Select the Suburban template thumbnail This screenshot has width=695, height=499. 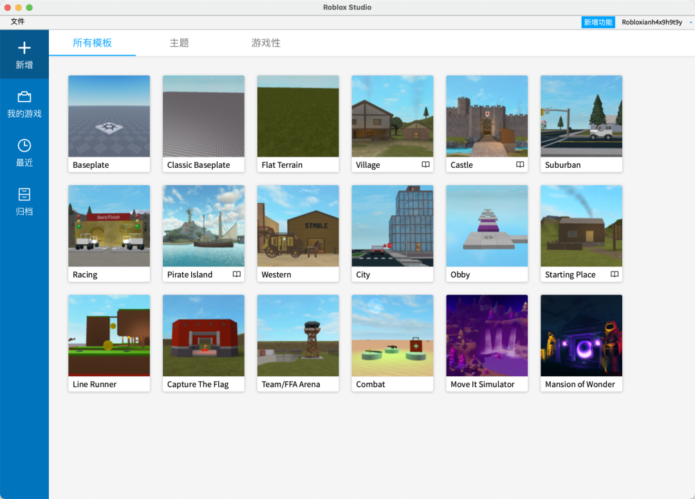581,116
